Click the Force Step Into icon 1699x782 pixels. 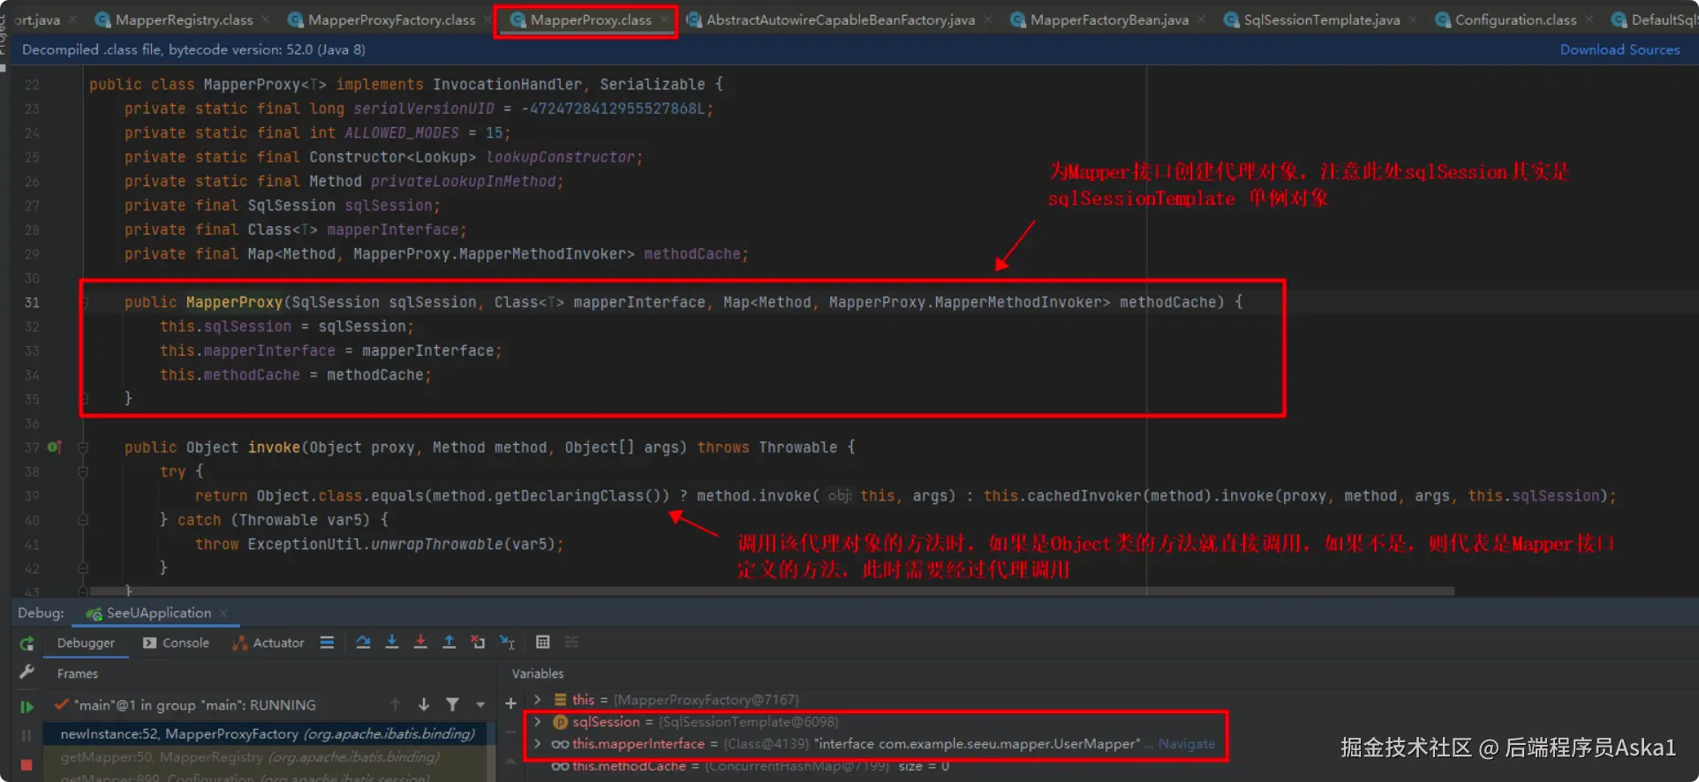(420, 642)
